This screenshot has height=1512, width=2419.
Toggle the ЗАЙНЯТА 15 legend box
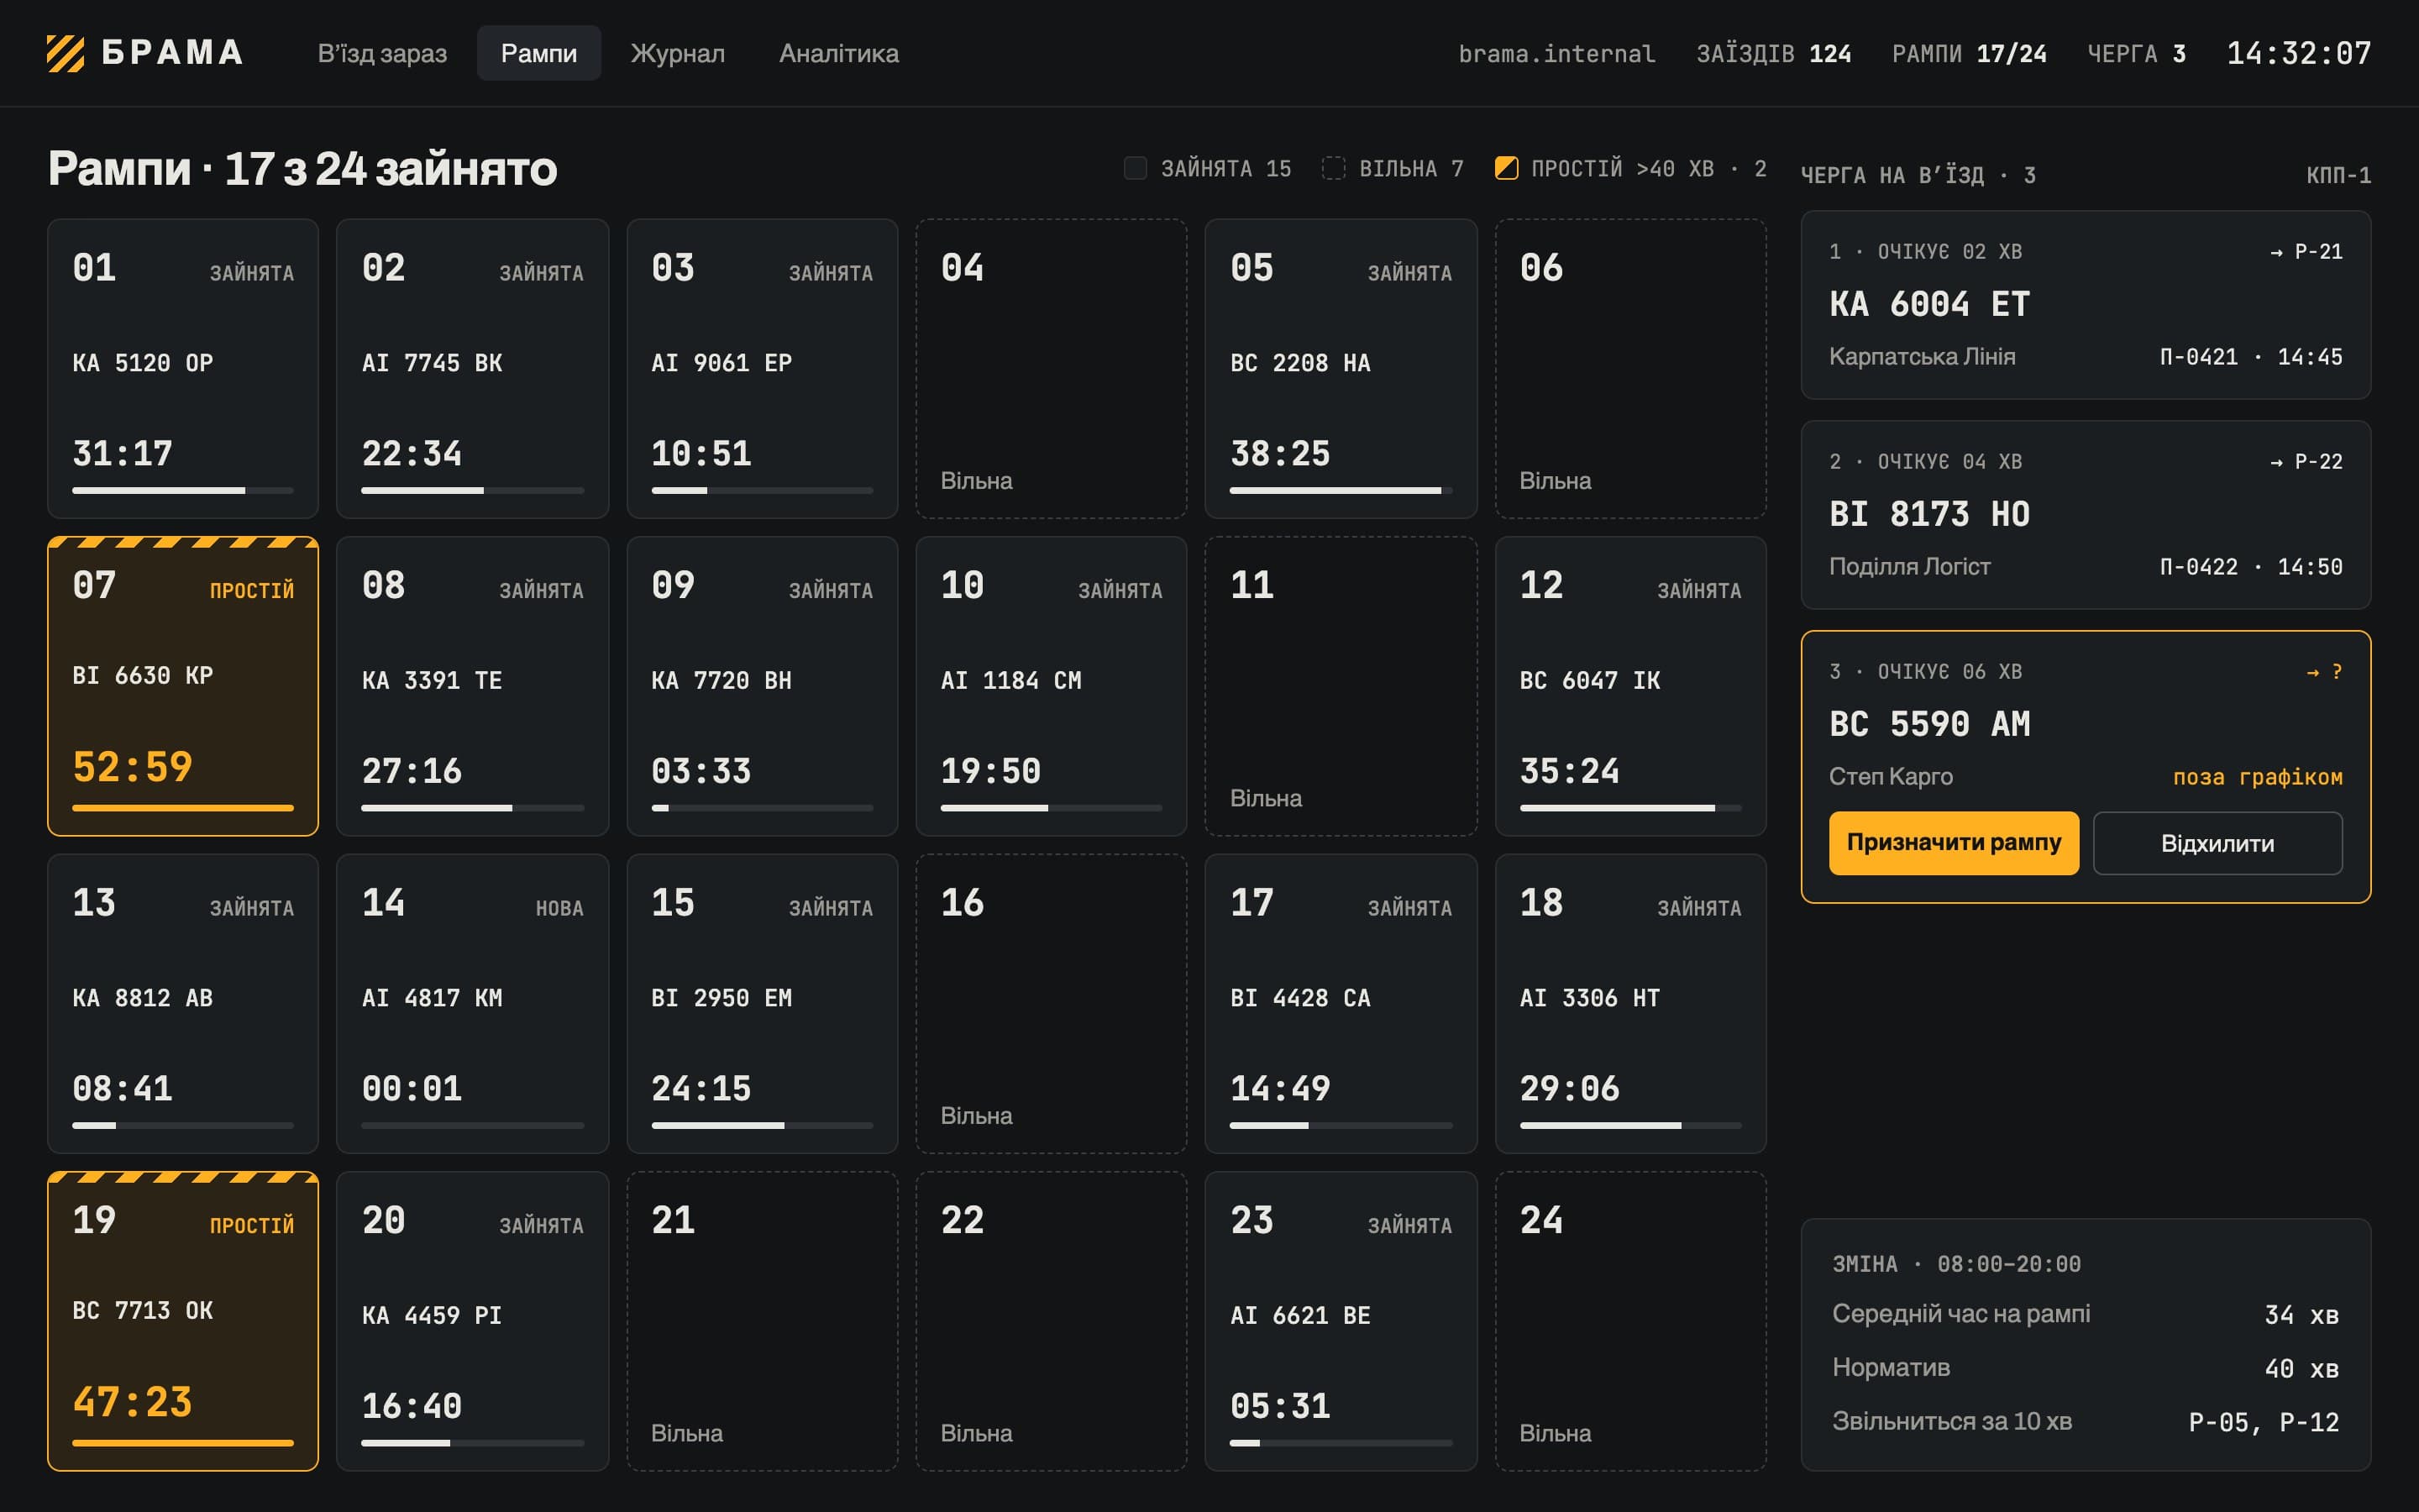1136,168
